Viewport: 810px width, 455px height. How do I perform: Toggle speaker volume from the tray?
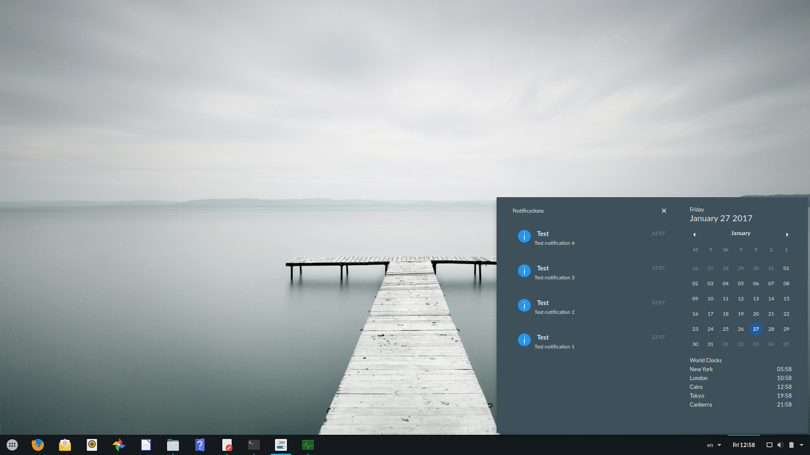tap(780, 445)
